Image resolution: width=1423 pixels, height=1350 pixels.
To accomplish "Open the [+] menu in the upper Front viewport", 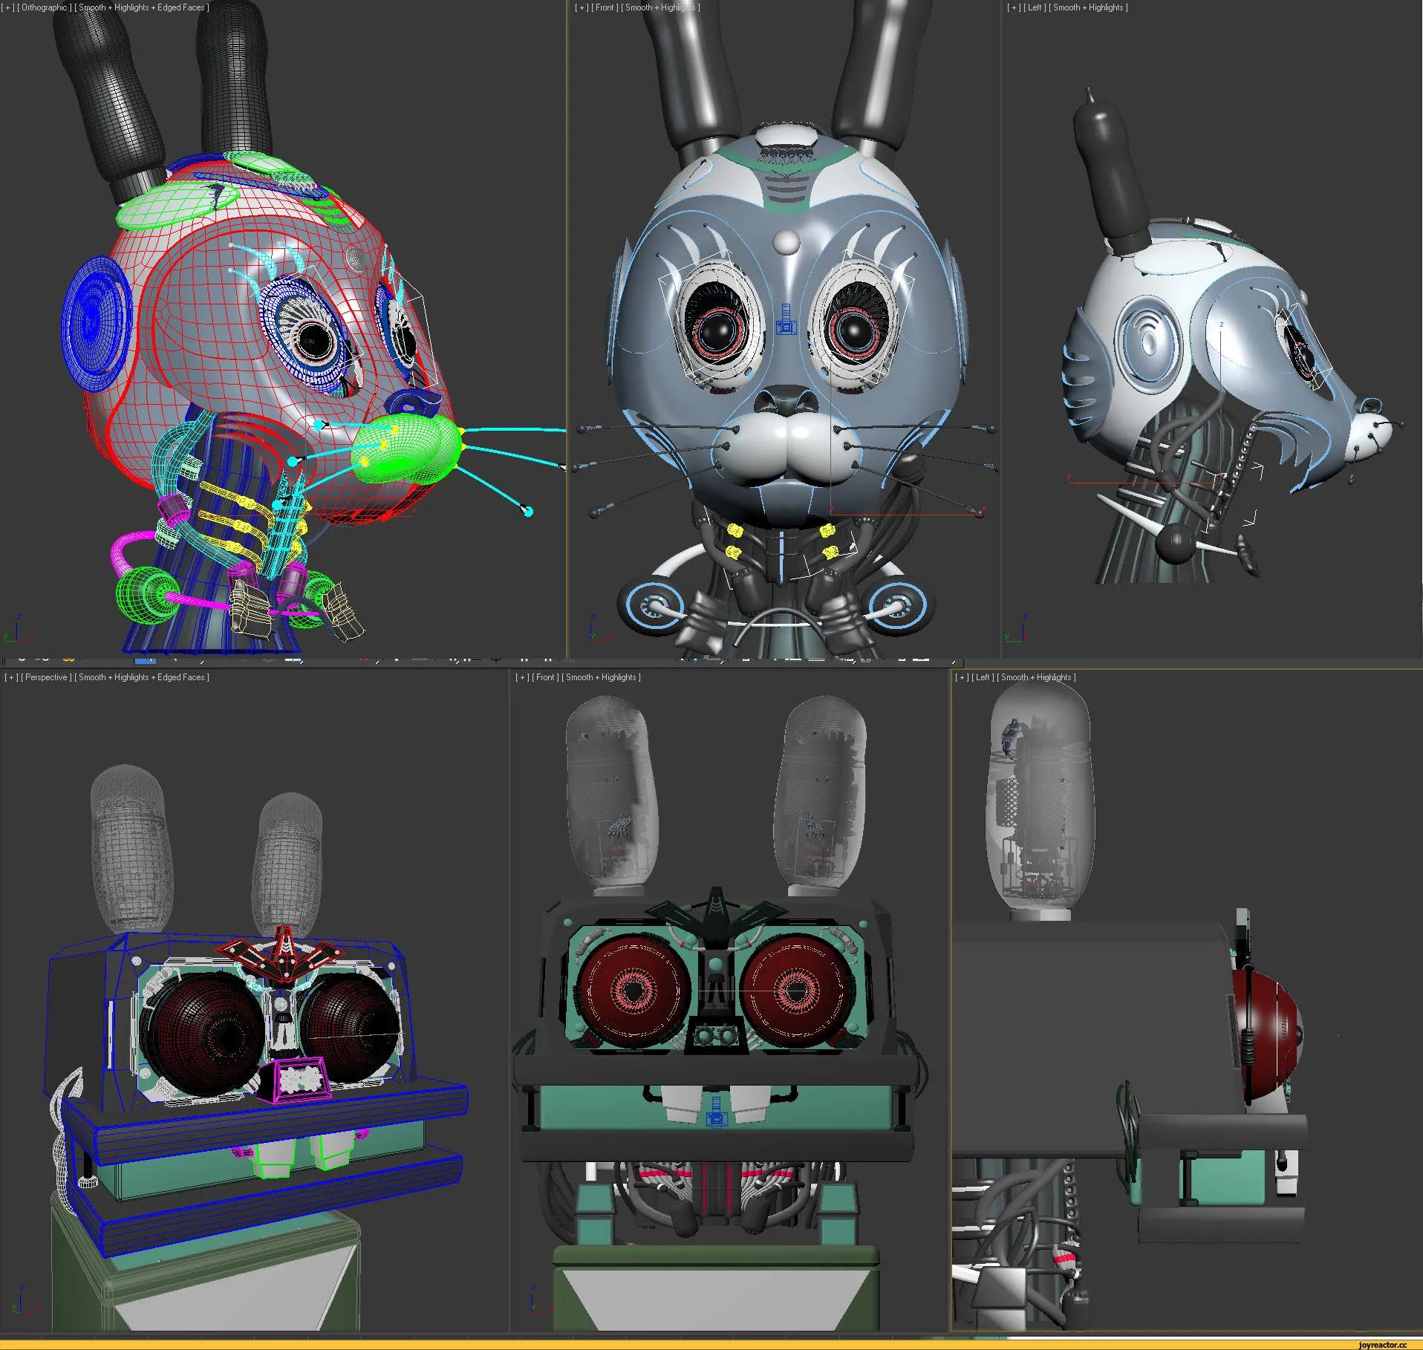I will click(x=582, y=7).
